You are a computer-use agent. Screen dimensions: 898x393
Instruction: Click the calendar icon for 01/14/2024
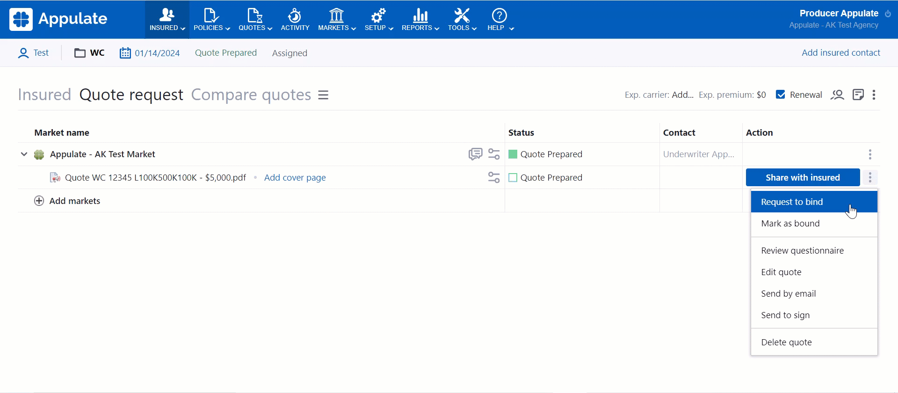click(x=125, y=53)
